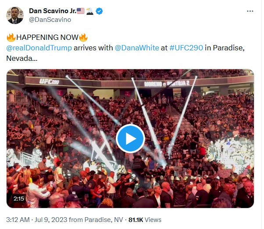
Task: View the 81.1K Views count
Action: tap(146, 220)
